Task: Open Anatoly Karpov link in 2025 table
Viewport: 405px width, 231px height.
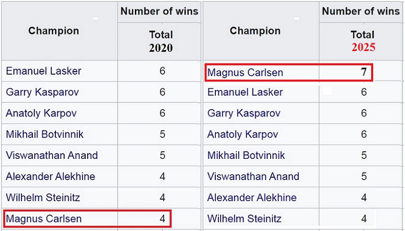Action: (243, 134)
